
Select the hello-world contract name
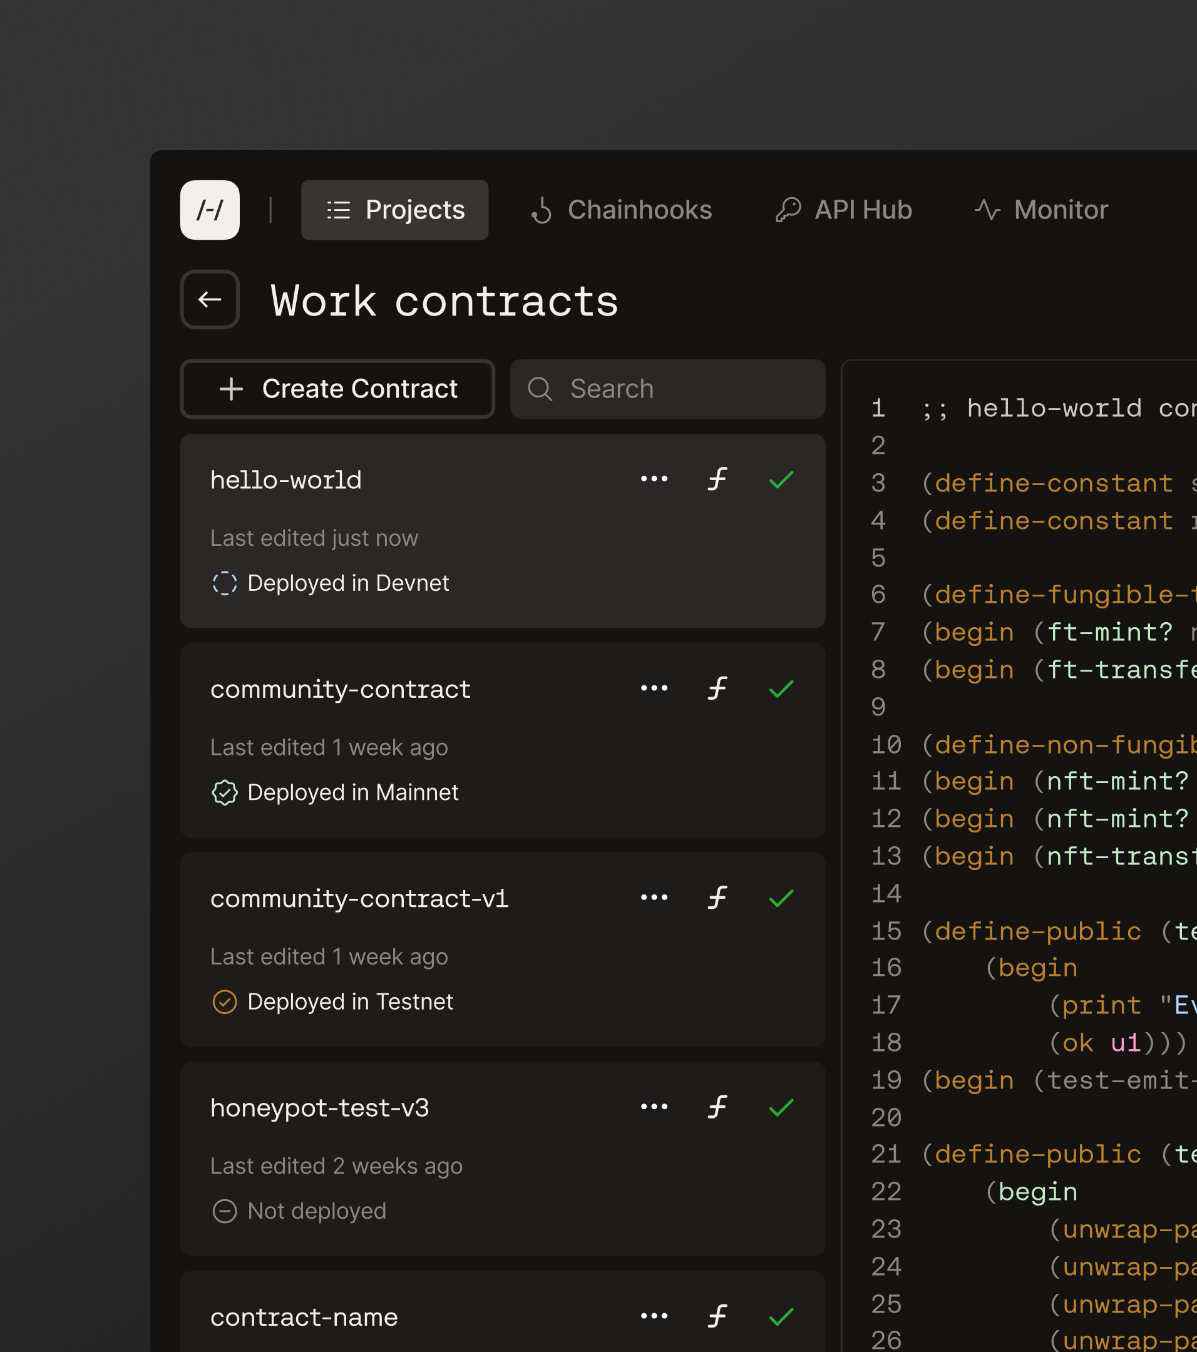286,480
